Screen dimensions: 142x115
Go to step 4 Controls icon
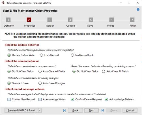point(70,20)
